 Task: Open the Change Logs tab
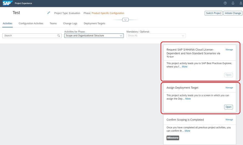tap(70, 23)
